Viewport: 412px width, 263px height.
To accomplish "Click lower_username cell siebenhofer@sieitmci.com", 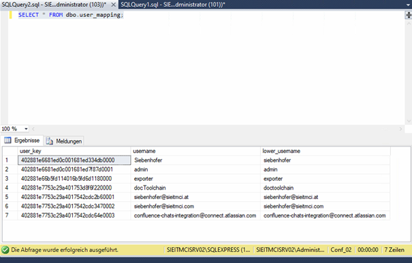I will pyautogui.click(x=326, y=206).
